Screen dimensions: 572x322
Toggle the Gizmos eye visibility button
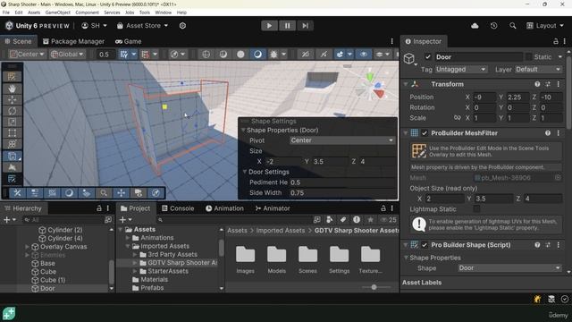(x=364, y=55)
